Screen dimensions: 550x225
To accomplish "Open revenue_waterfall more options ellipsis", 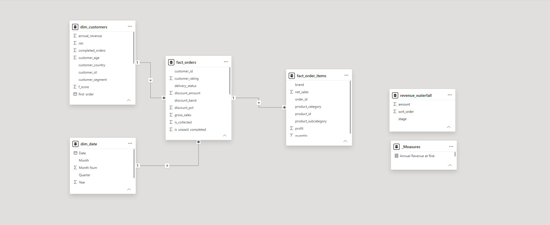I will [x=450, y=95].
